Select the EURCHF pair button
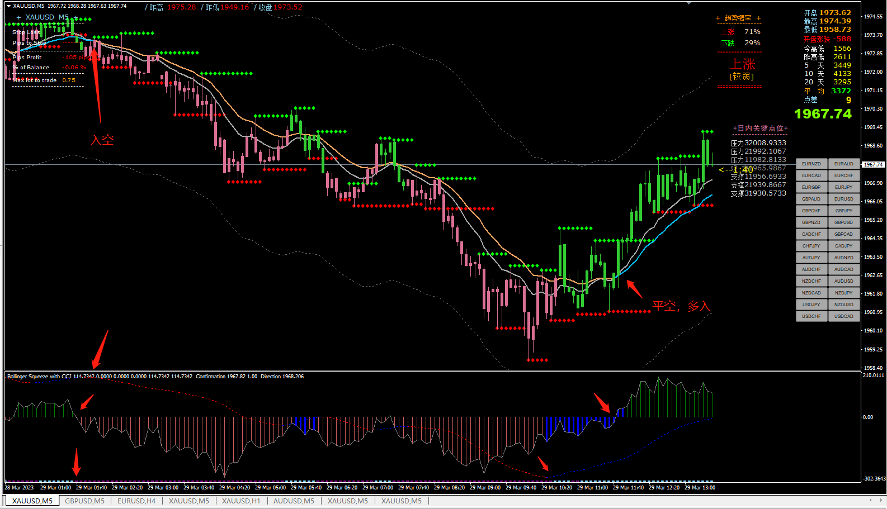 (x=844, y=175)
